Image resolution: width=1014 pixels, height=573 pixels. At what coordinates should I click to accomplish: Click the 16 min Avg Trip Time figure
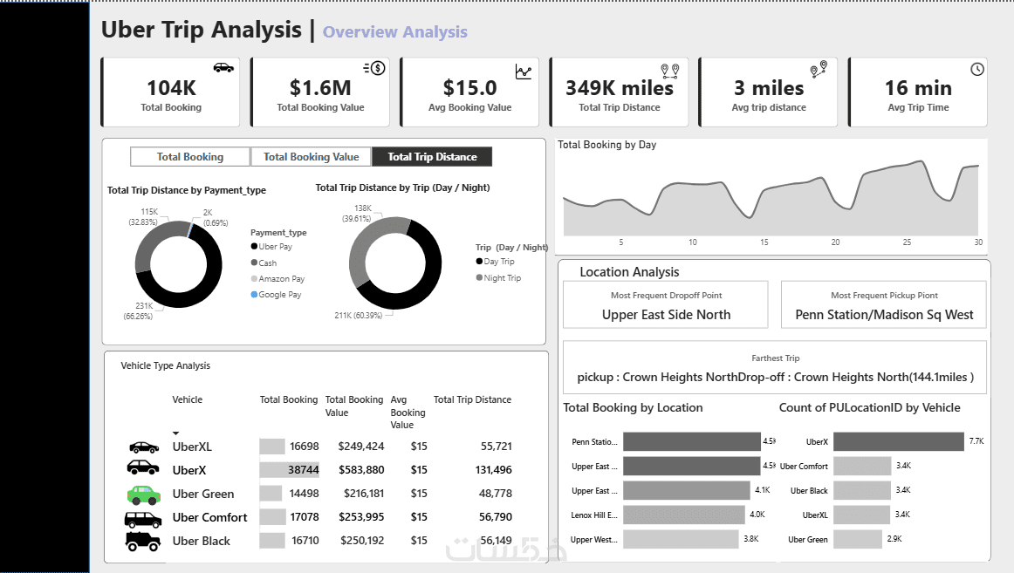click(918, 88)
